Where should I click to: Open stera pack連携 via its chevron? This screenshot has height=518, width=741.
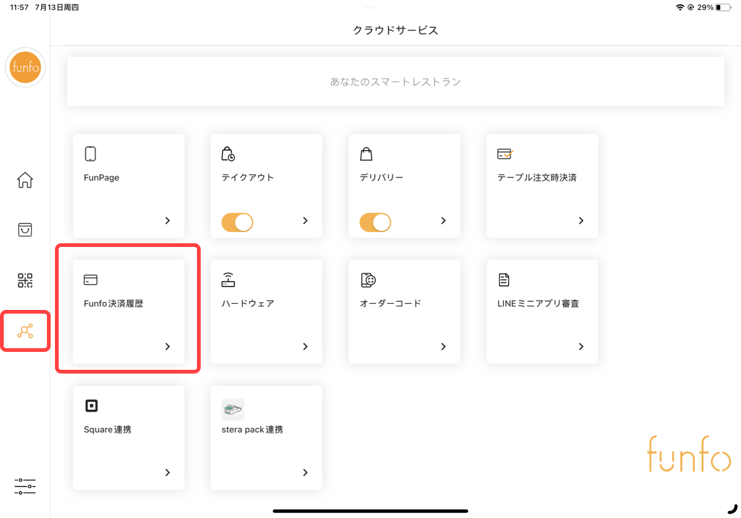(x=305, y=472)
